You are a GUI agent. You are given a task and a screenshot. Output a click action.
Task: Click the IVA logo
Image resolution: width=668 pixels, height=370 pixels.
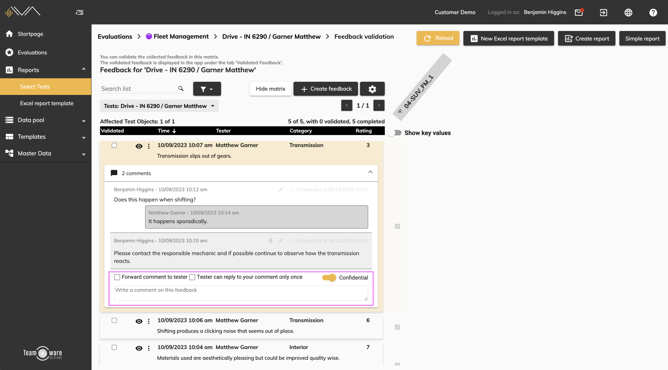pos(23,12)
